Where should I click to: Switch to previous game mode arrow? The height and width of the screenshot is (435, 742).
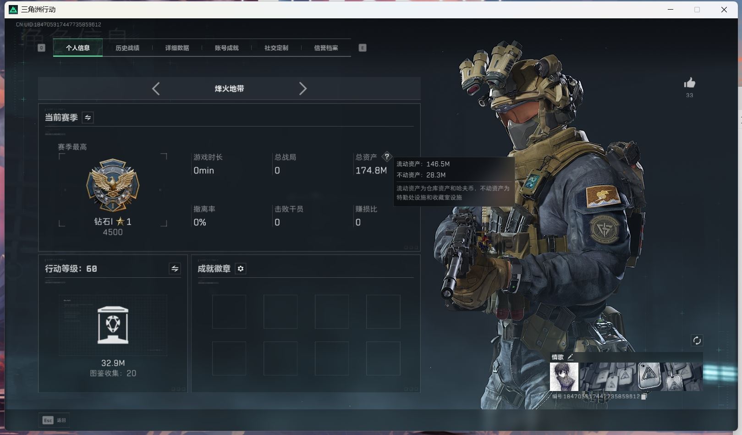click(x=156, y=88)
